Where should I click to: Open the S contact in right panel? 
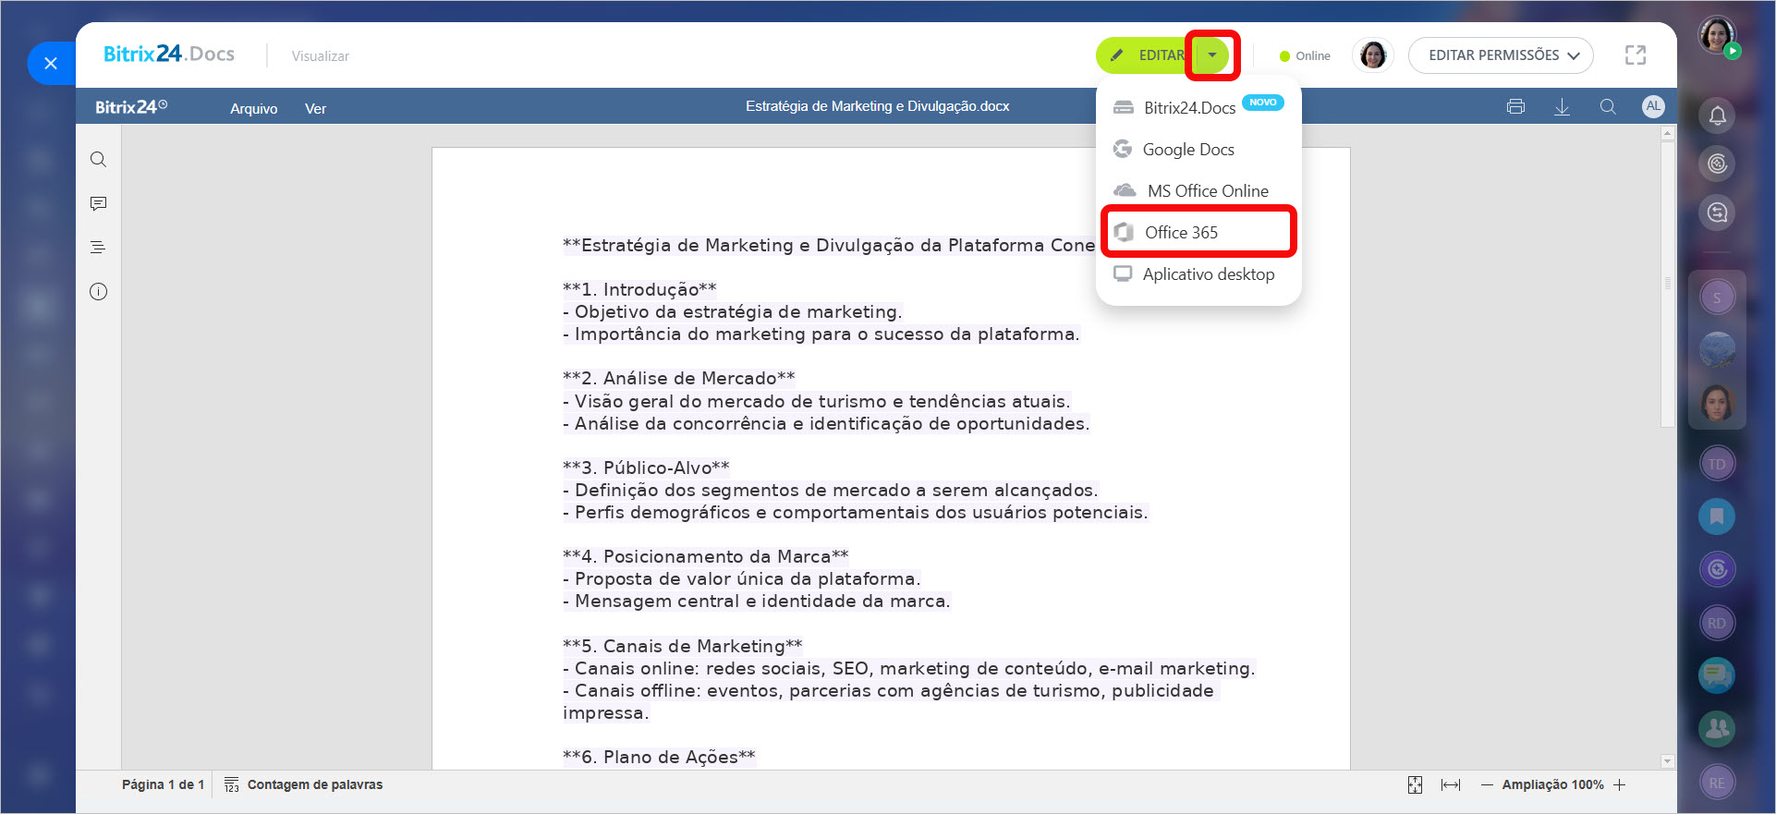[1717, 298]
